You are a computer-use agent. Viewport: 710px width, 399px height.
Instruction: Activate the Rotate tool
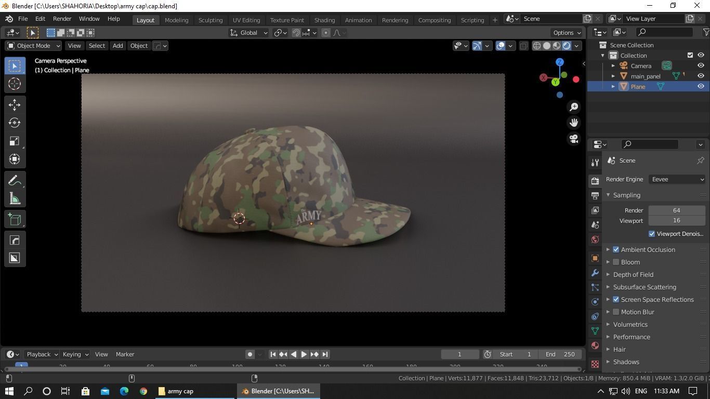click(x=15, y=123)
